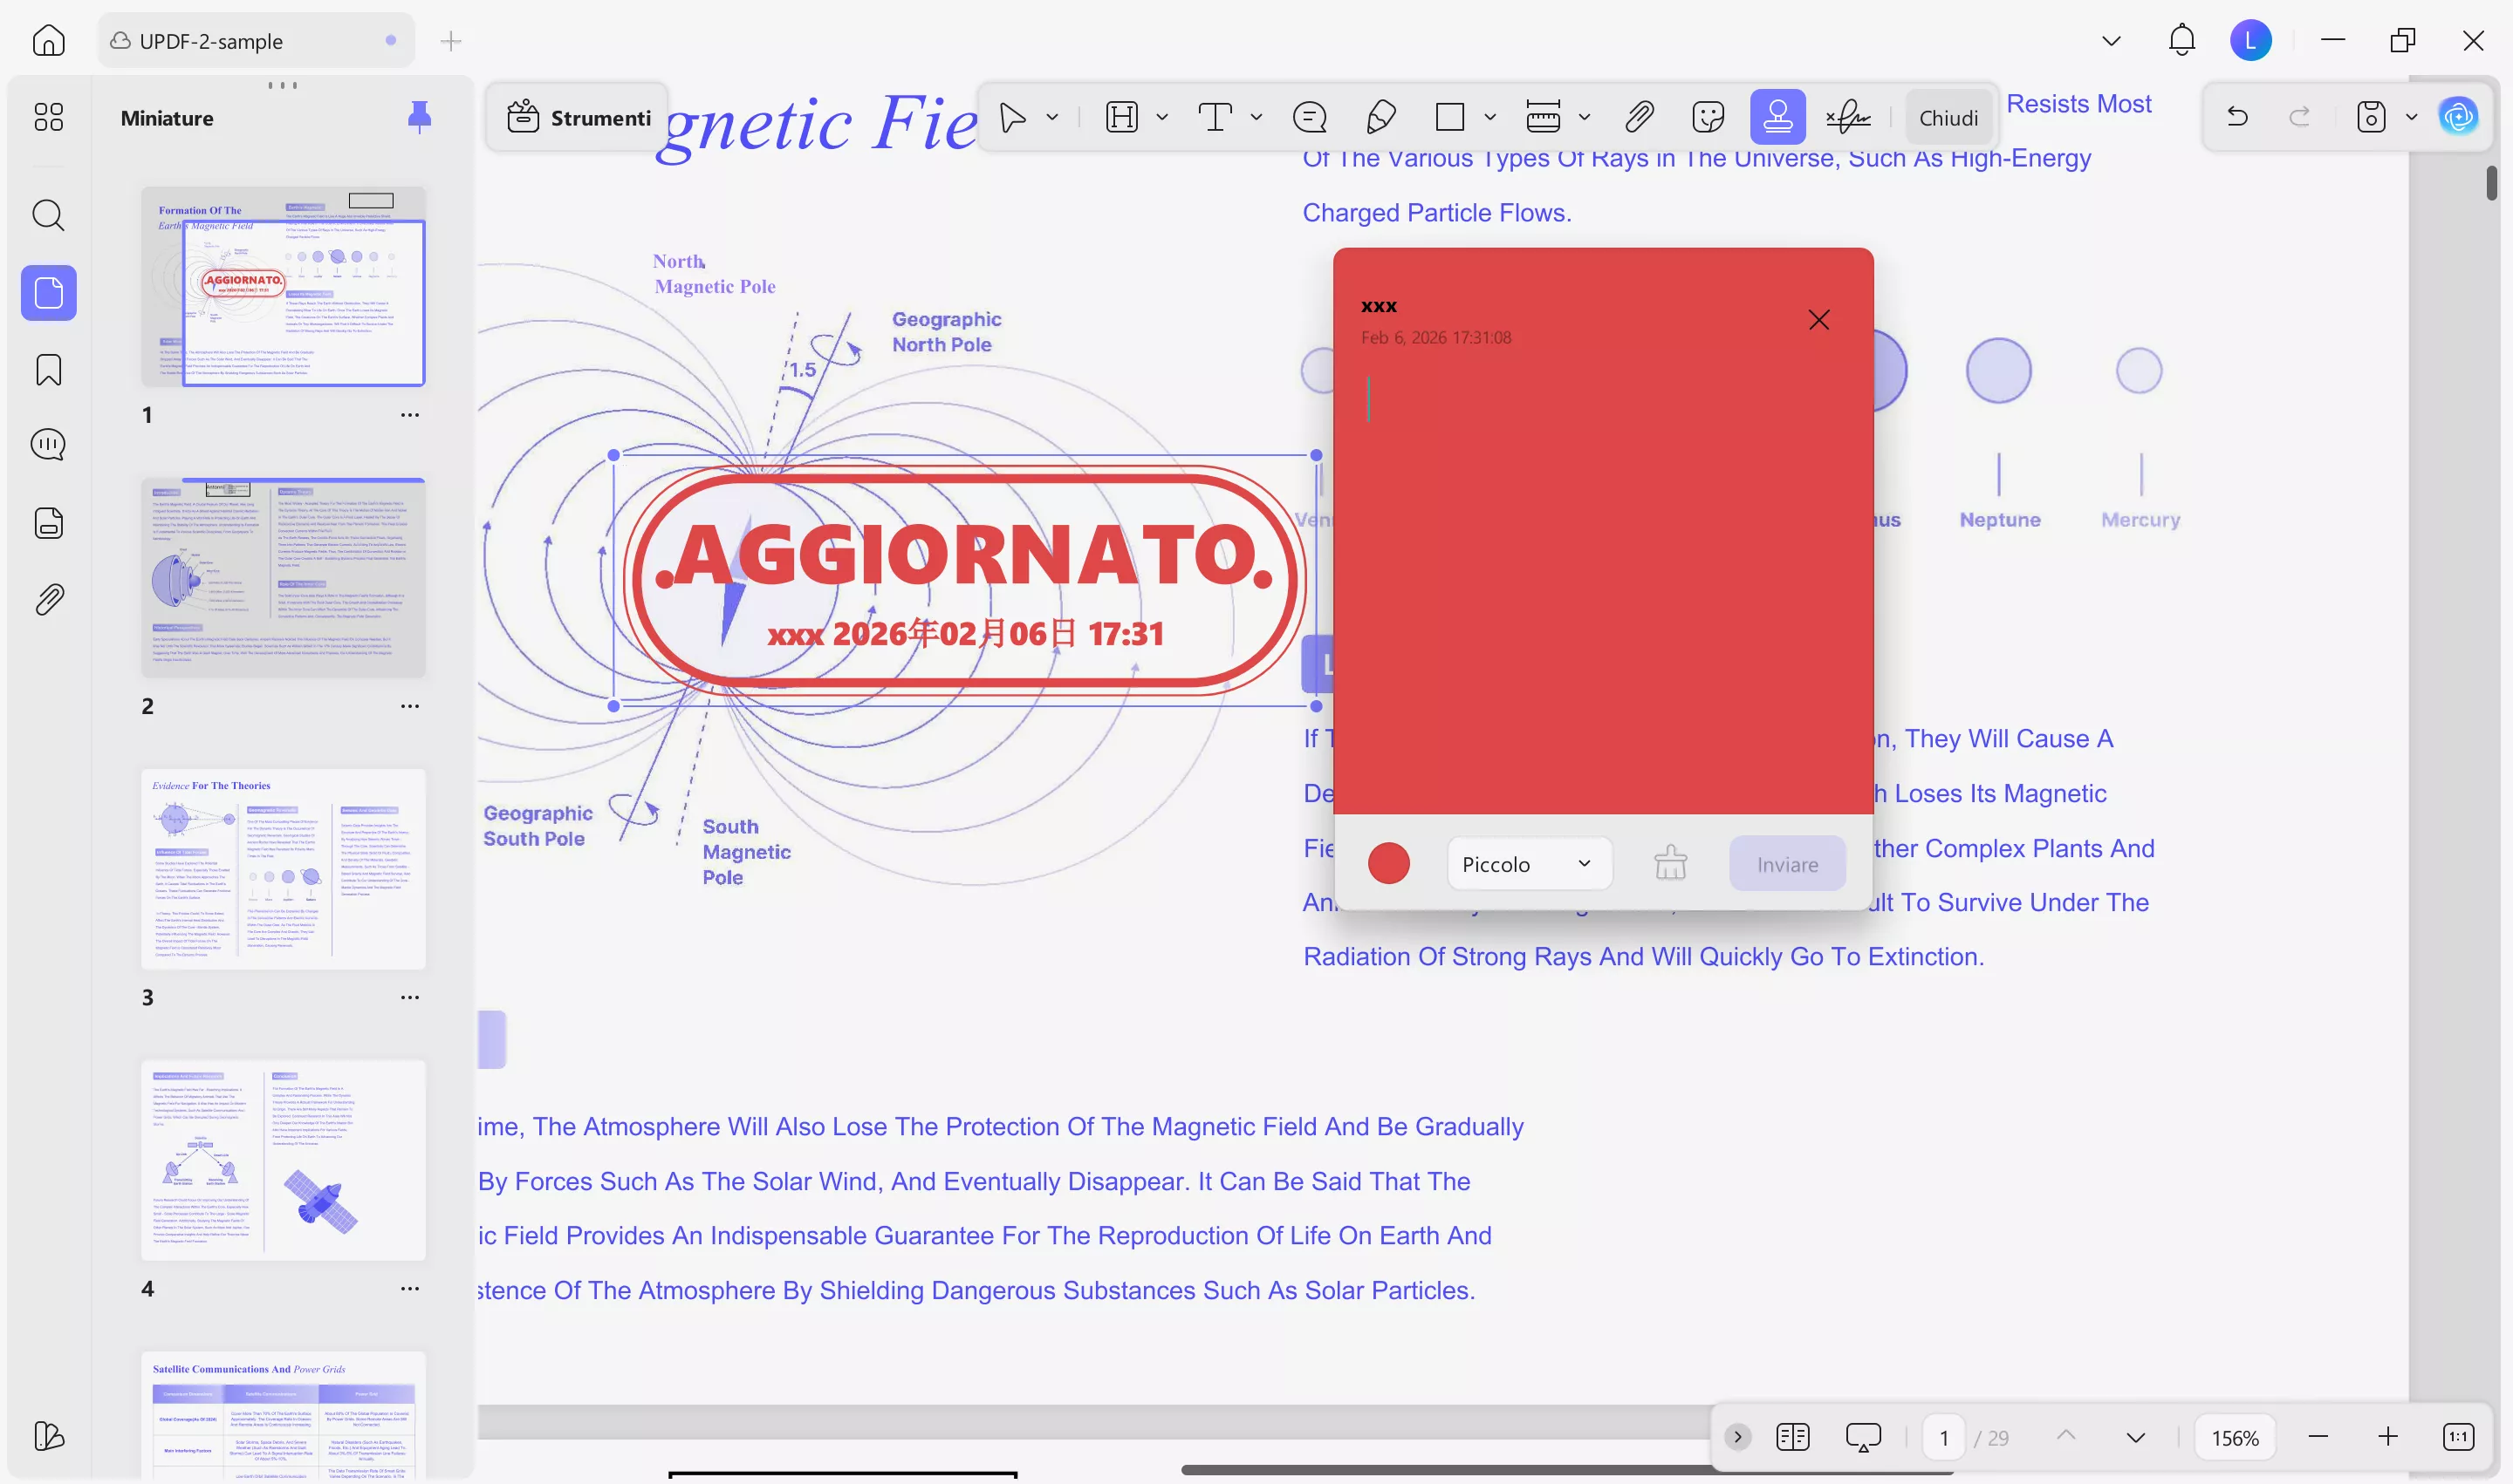The height and width of the screenshot is (1484, 2513).
Task: Select the pen markup tool
Action: [x=1381, y=117]
